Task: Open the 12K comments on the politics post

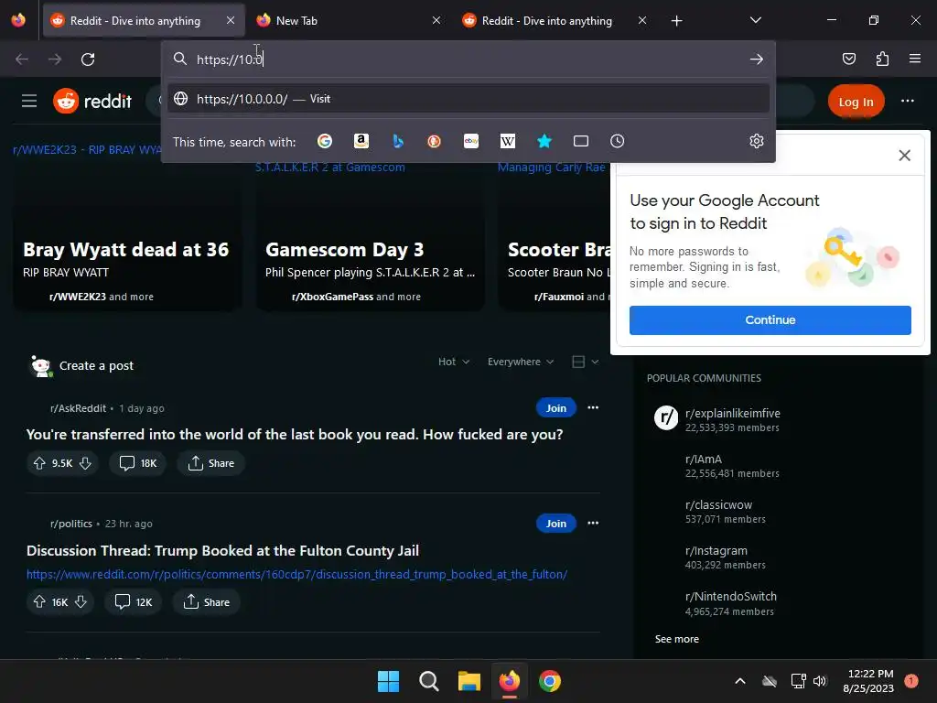Action: click(x=134, y=602)
